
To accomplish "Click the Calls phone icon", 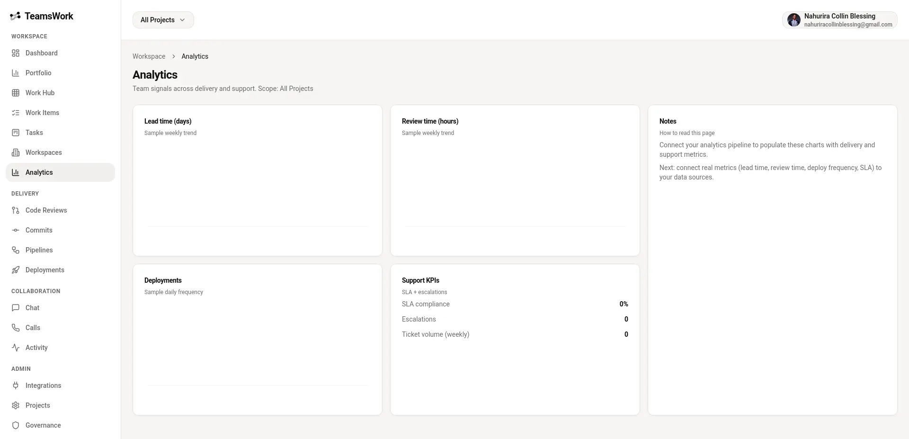I will click(16, 328).
